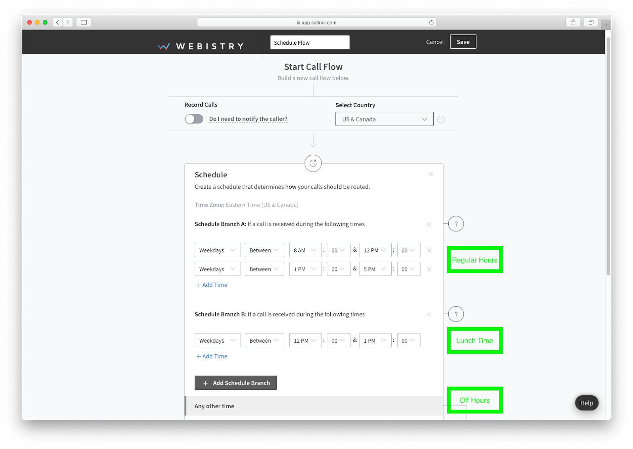Open 'Do I need to notify the caller?' link
Image resolution: width=633 pixels, height=449 pixels.
(248, 119)
